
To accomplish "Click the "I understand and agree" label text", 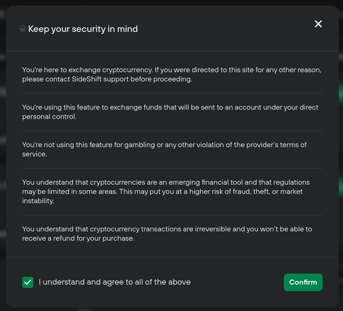I will (x=115, y=282).
